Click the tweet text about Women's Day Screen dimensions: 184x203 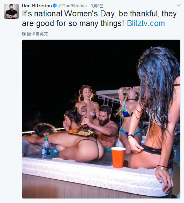(99, 18)
